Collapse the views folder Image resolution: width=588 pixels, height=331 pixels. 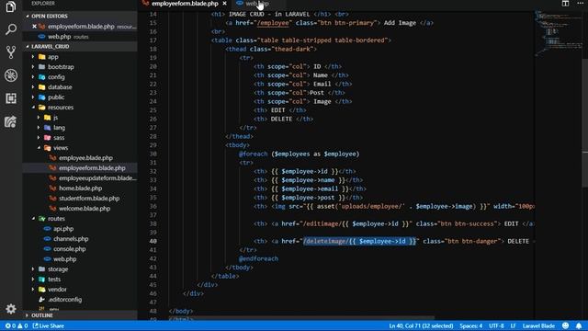tap(61, 148)
